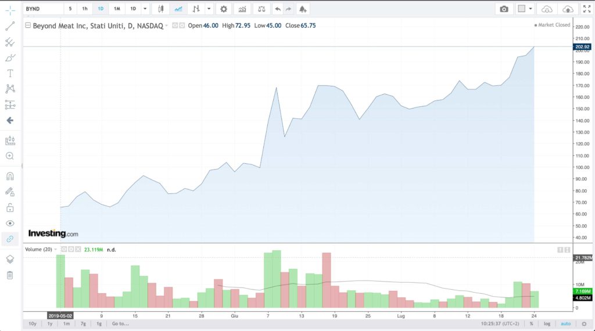Click the trash can remove drawings icon

pyautogui.click(x=10, y=275)
